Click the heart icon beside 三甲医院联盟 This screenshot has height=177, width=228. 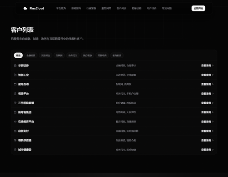coord(15,103)
